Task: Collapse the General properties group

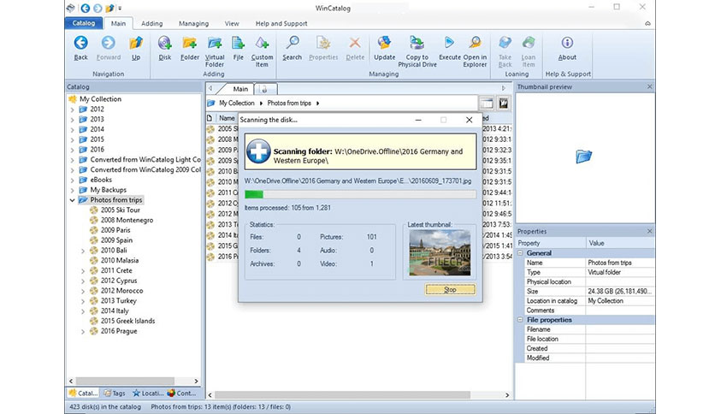Action: [x=520, y=253]
